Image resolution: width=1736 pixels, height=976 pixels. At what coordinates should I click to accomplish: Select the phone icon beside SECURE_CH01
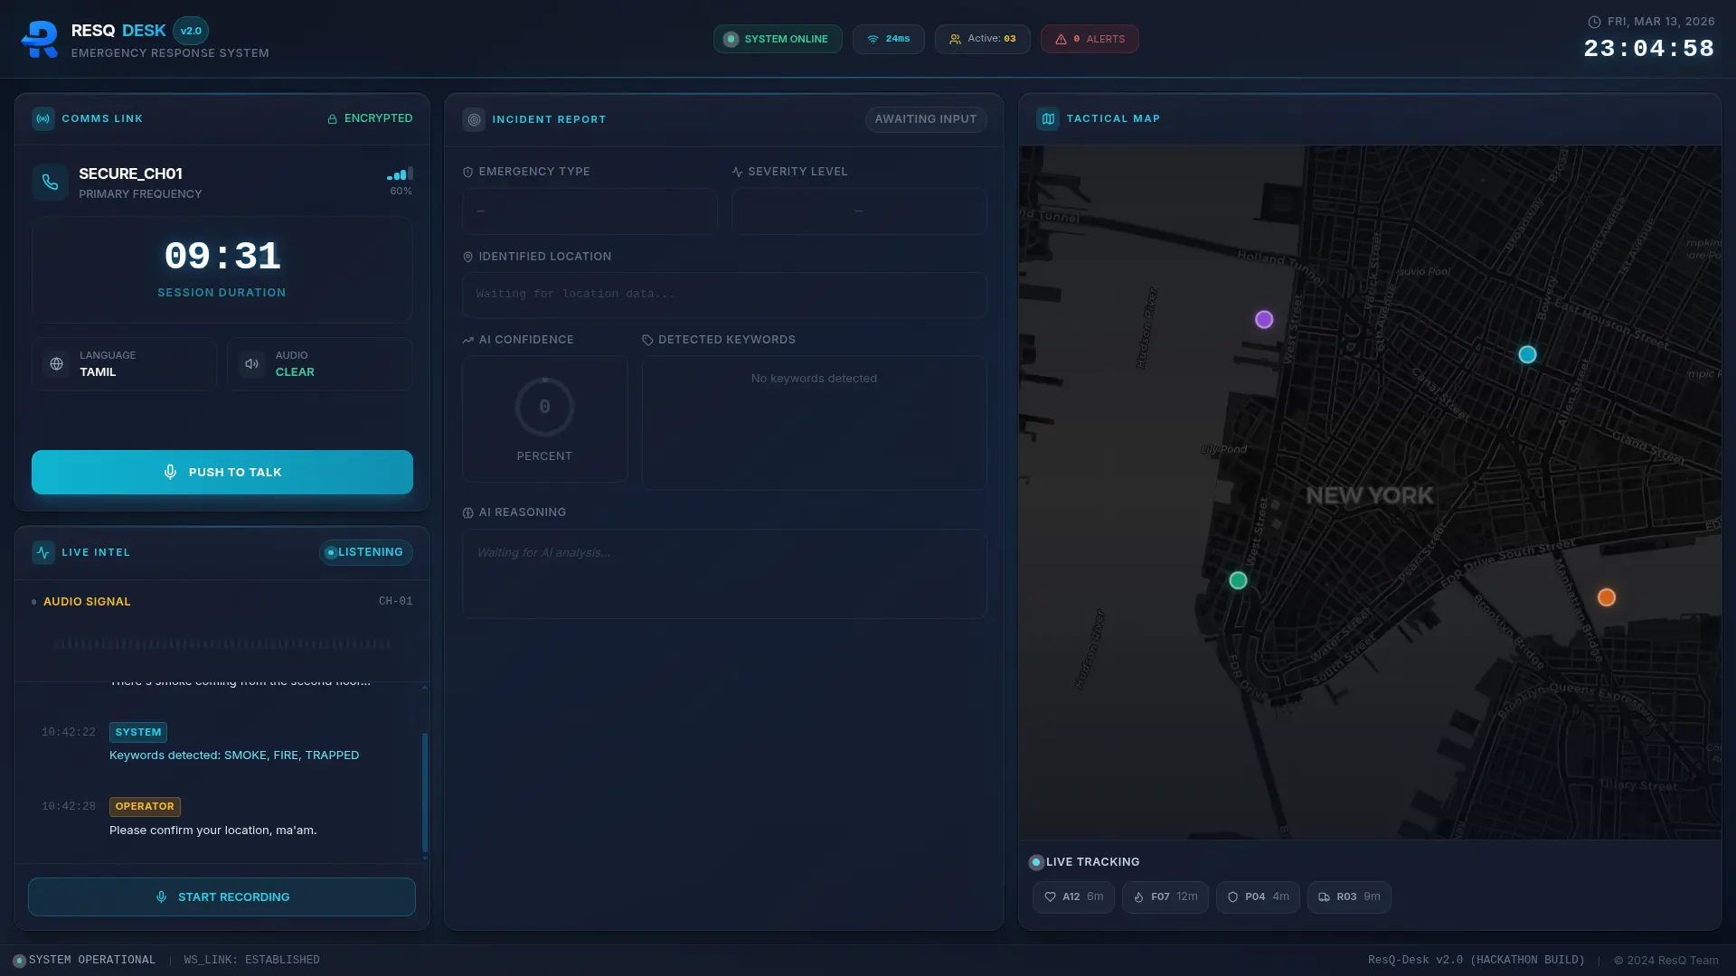(51, 182)
